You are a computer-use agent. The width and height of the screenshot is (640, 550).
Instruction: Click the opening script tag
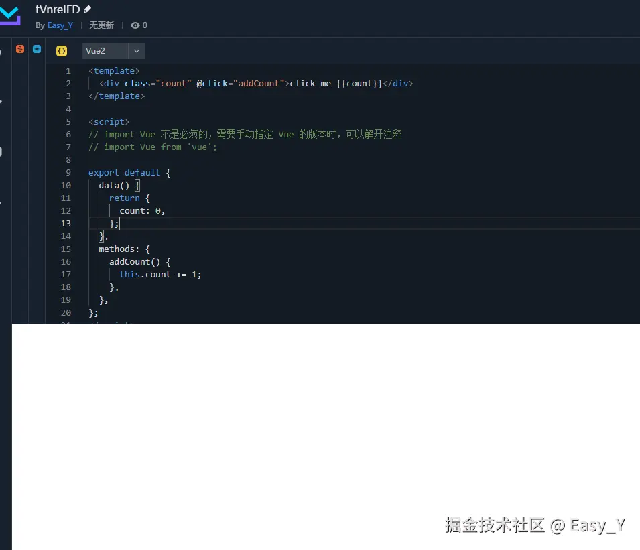pos(109,121)
